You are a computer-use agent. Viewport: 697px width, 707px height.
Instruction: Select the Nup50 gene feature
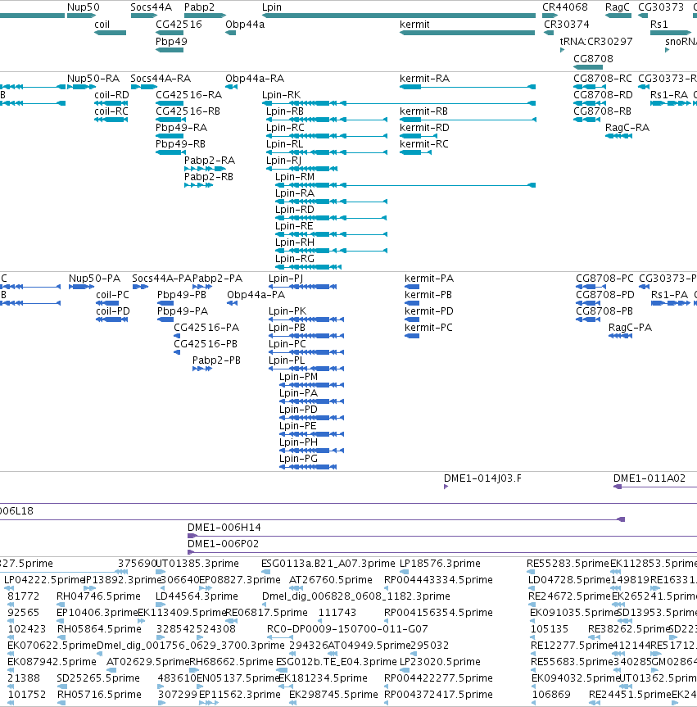coord(81,16)
